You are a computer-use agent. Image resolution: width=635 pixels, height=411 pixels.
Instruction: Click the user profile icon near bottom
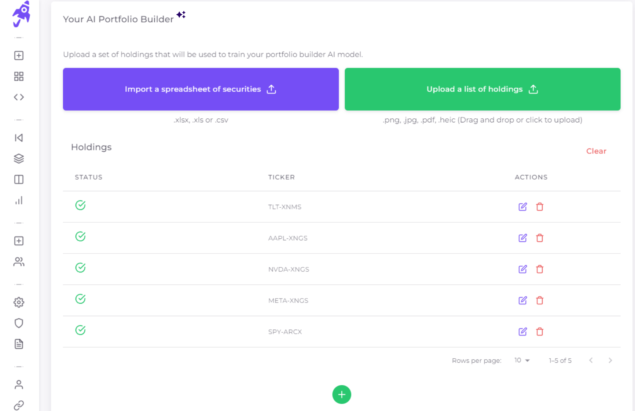[x=19, y=384]
